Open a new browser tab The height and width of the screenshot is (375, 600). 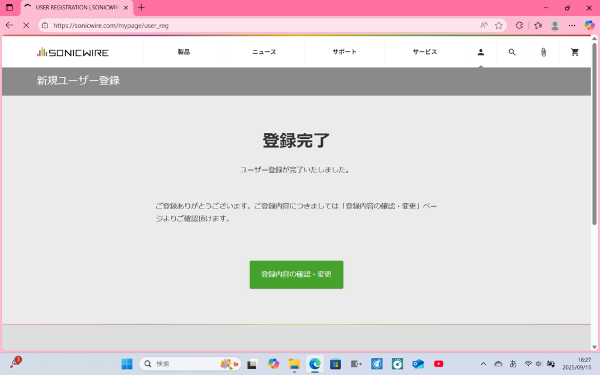[141, 8]
